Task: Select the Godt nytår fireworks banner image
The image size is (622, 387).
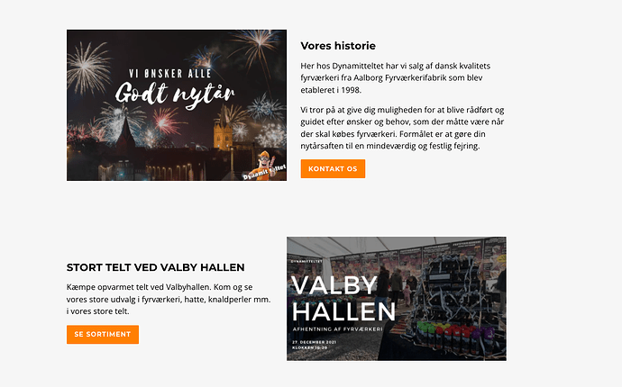Action: (x=177, y=105)
